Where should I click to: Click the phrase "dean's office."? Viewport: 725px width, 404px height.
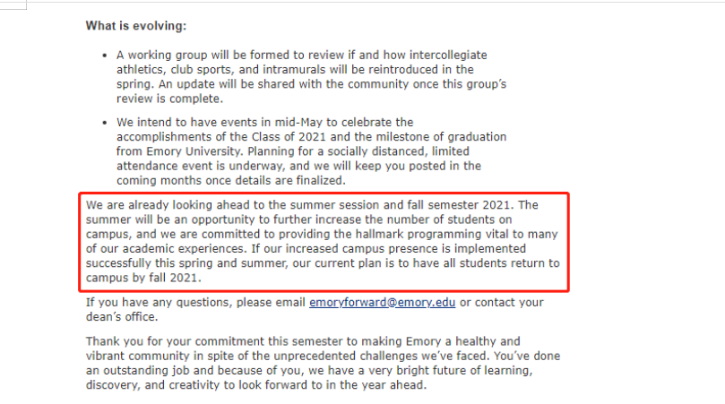[122, 317]
